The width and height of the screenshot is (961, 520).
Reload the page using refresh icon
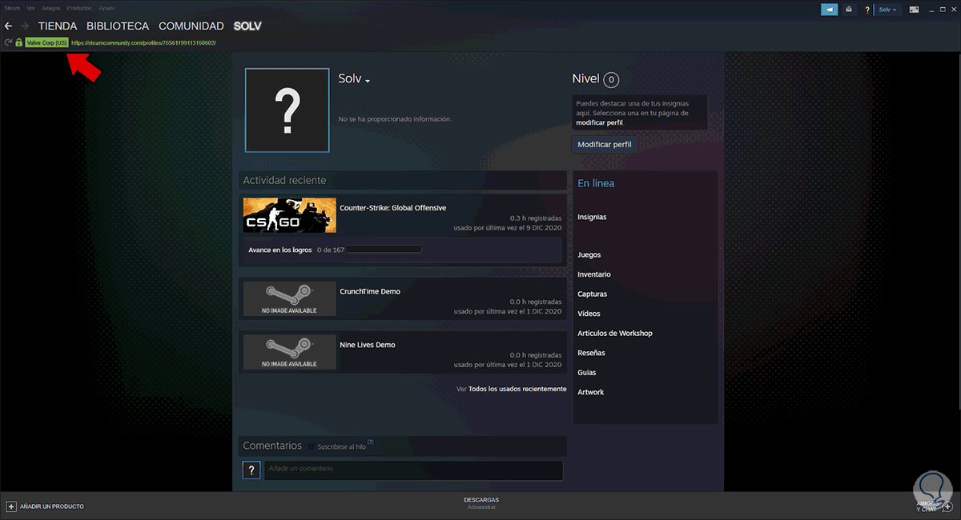pos(8,42)
